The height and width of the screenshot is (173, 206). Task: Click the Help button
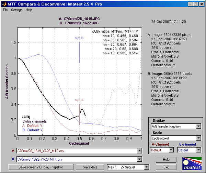coord(166,160)
